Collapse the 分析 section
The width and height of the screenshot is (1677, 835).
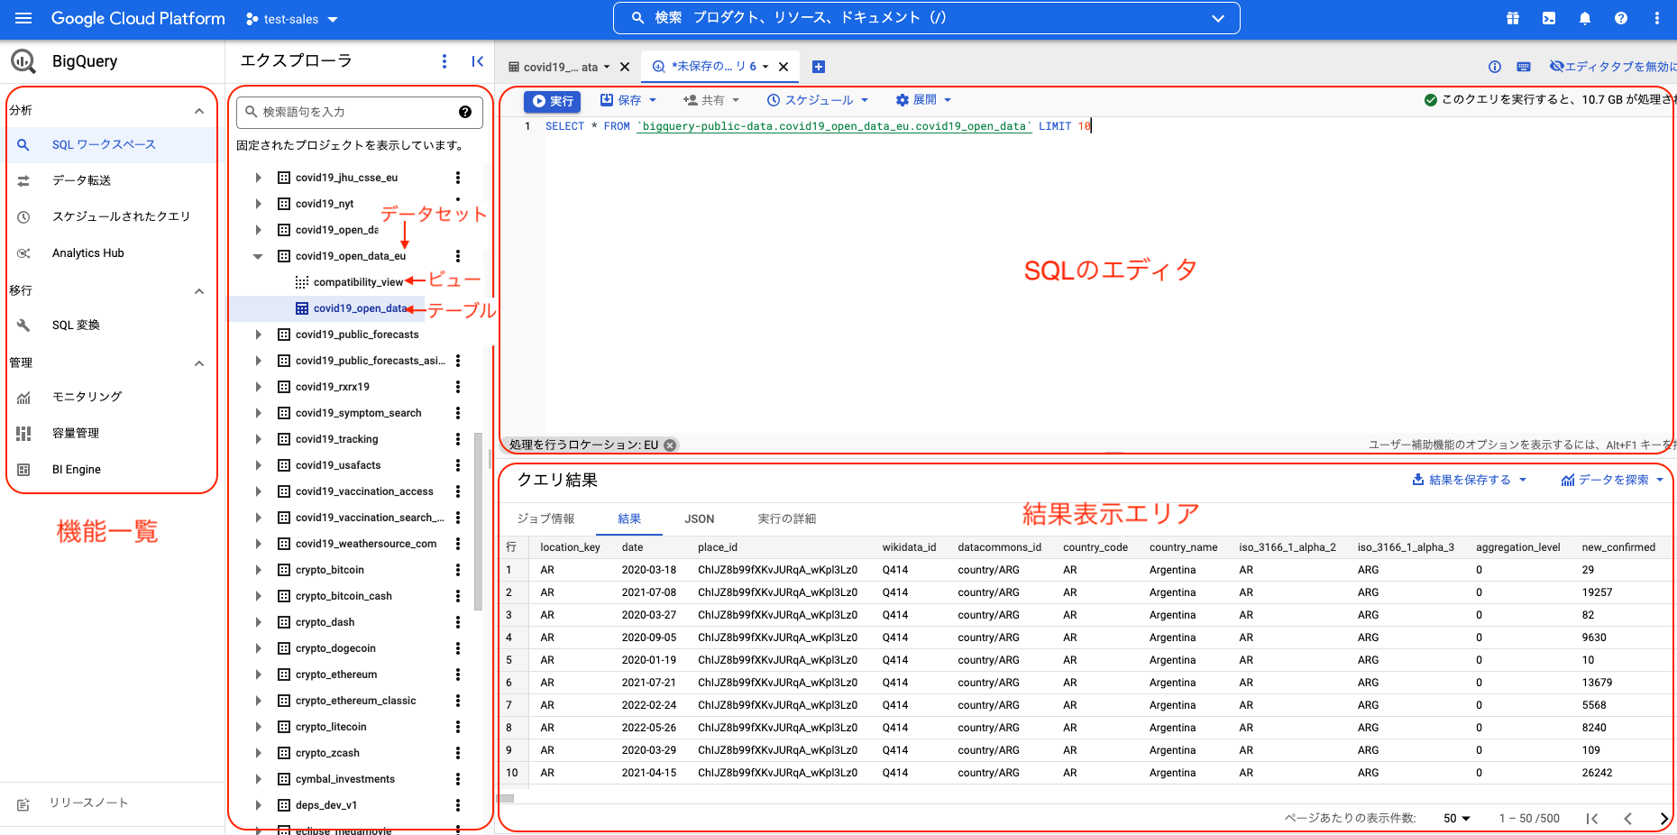pos(199,111)
